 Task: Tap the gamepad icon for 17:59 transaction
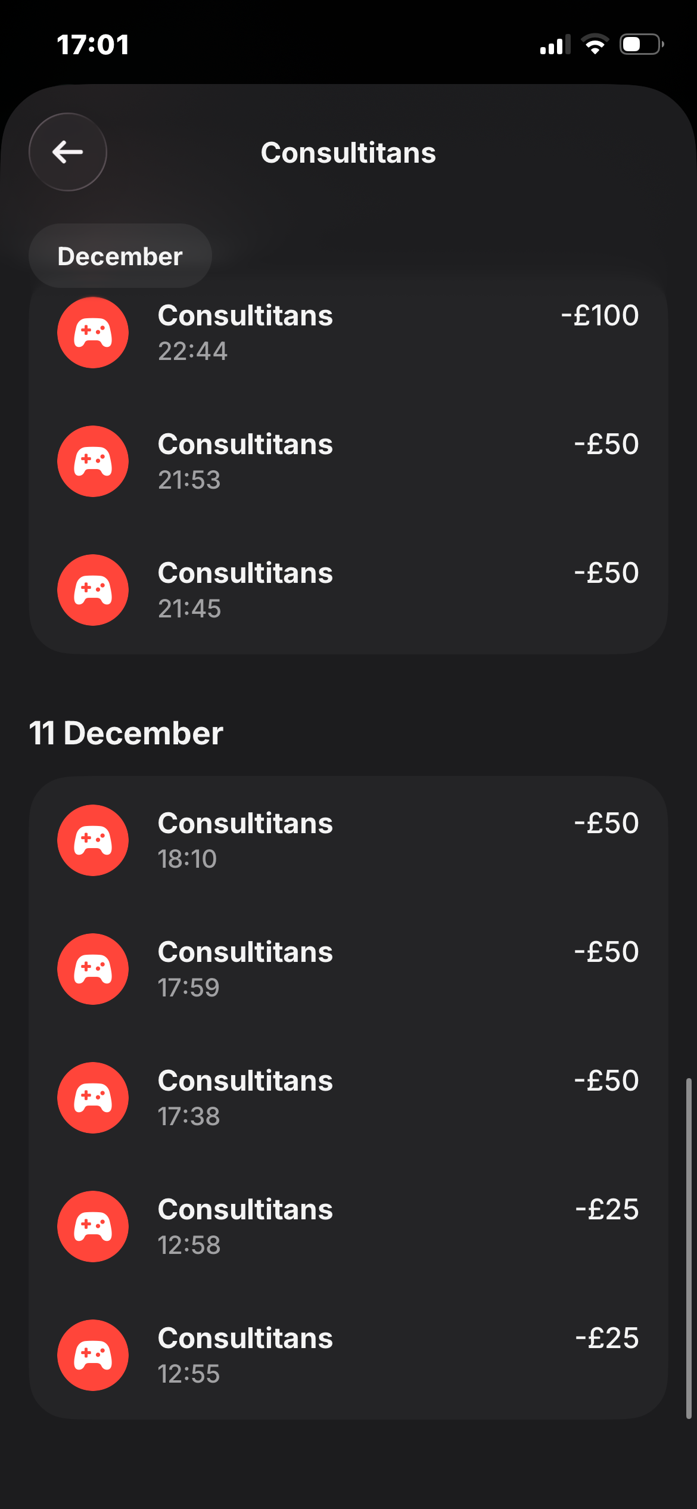[93, 969]
